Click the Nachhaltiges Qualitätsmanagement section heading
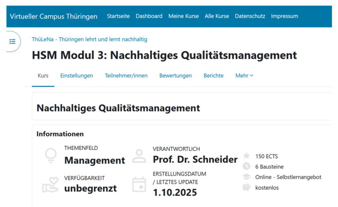The width and height of the screenshot is (338, 207). 118,108
